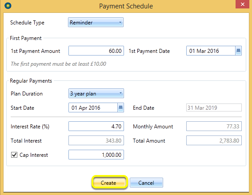This screenshot has height=195, width=252.
Task: Click the Cancel button
Action: [x=146, y=183]
